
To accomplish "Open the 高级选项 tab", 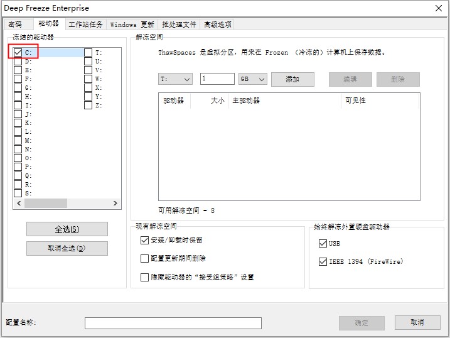I will click(217, 25).
